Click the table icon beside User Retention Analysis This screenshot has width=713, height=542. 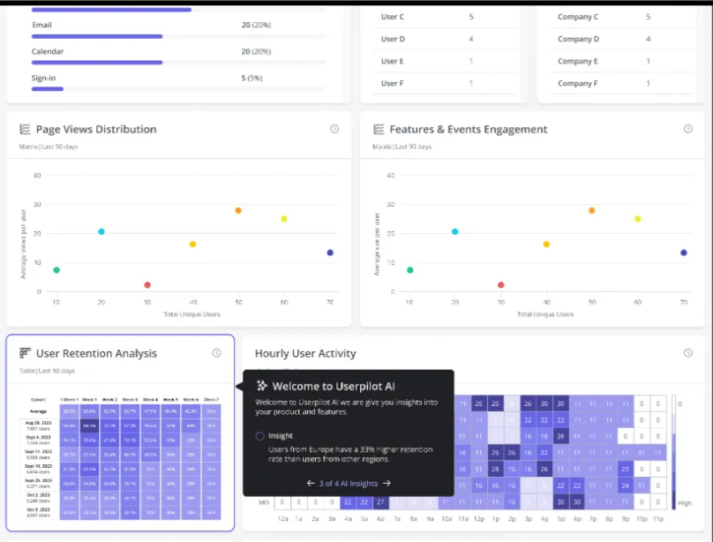tap(25, 353)
